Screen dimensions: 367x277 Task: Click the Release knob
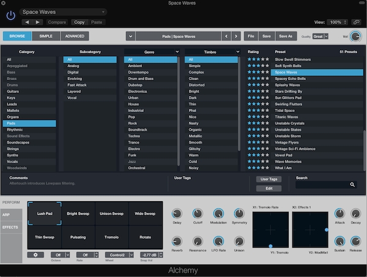[x=355, y=241]
